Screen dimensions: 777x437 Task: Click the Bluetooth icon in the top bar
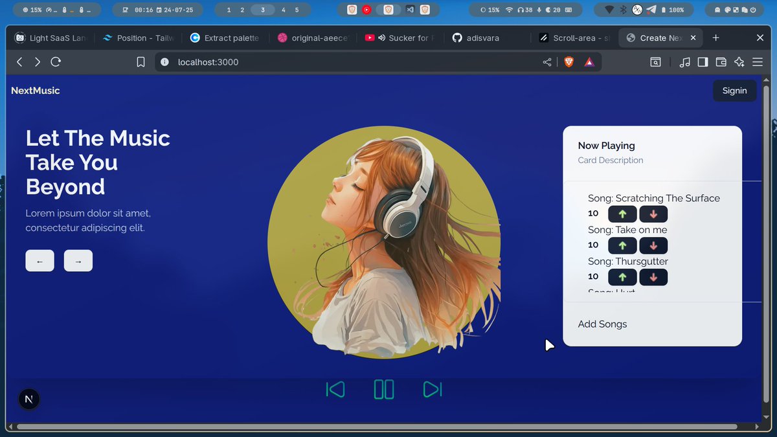coord(624,10)
